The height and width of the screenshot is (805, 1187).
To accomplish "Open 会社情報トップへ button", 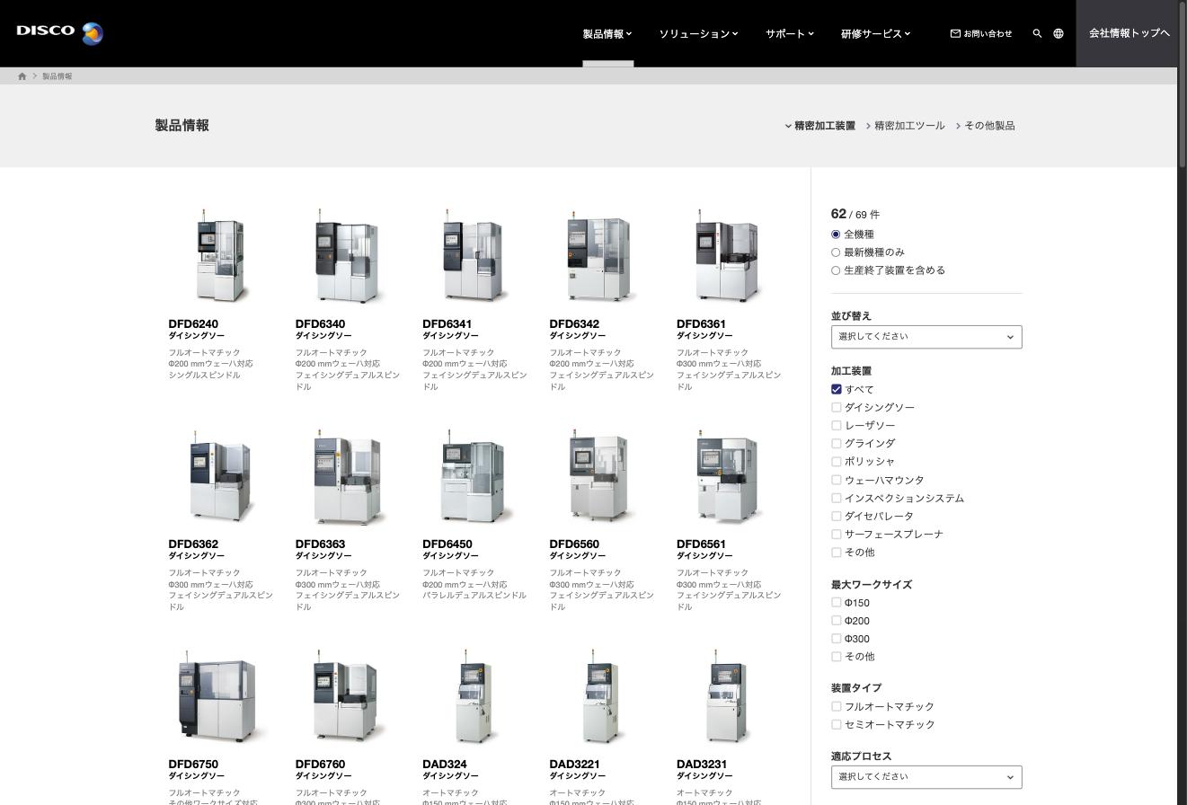I will pos(1129,33).
